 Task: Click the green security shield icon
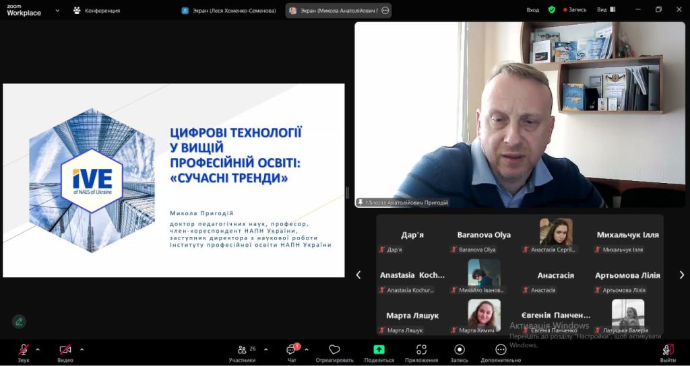click(551, 10)
